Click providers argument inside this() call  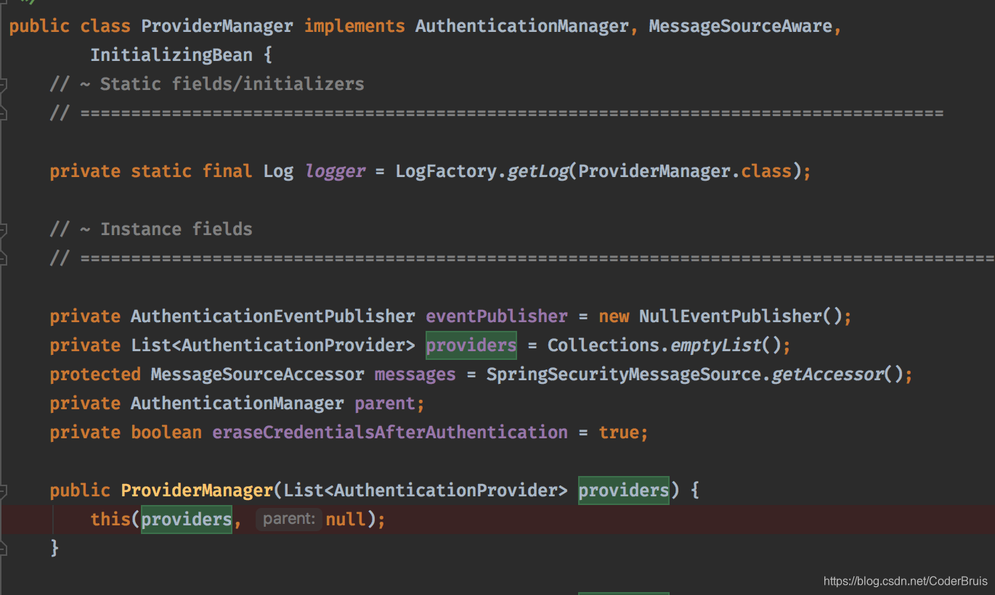coord(187,520)
